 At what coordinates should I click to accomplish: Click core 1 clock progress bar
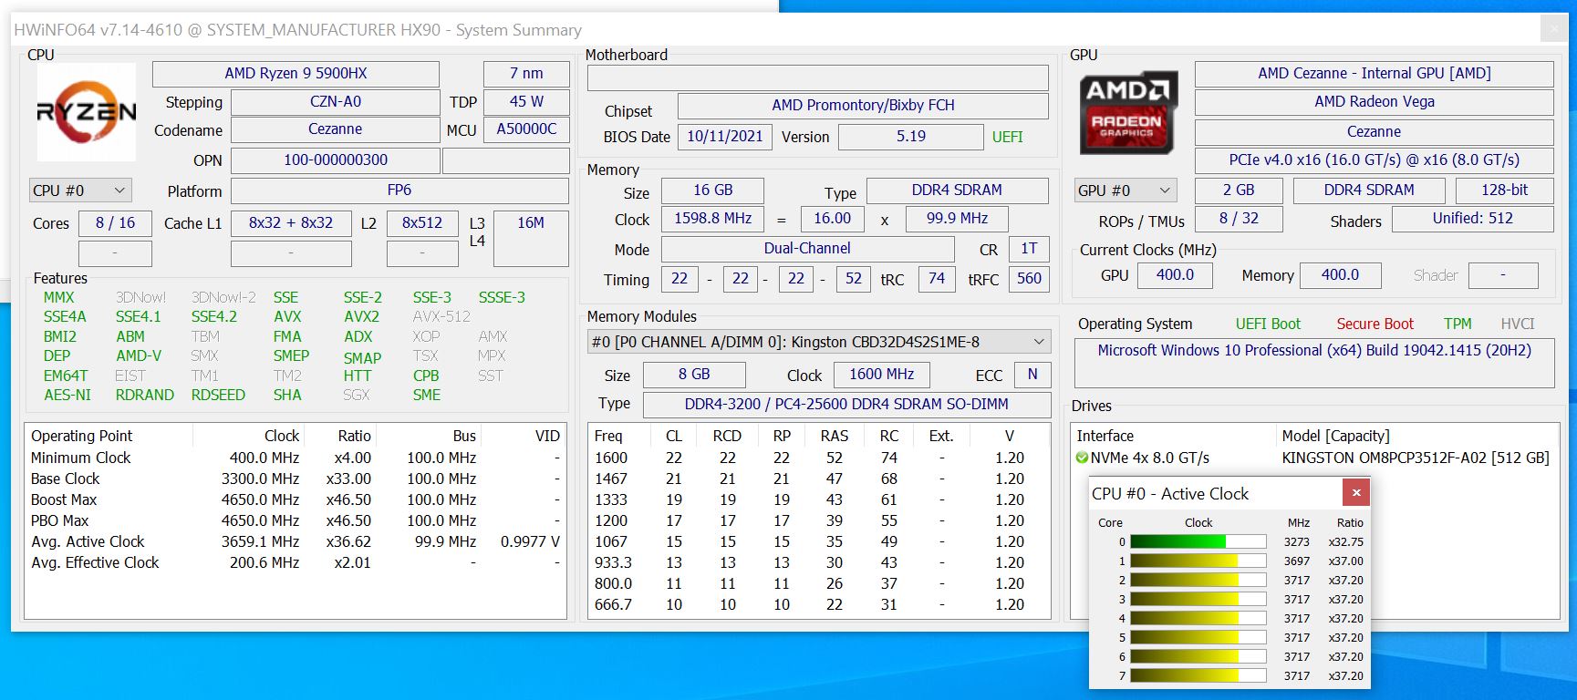point(1198,561)
